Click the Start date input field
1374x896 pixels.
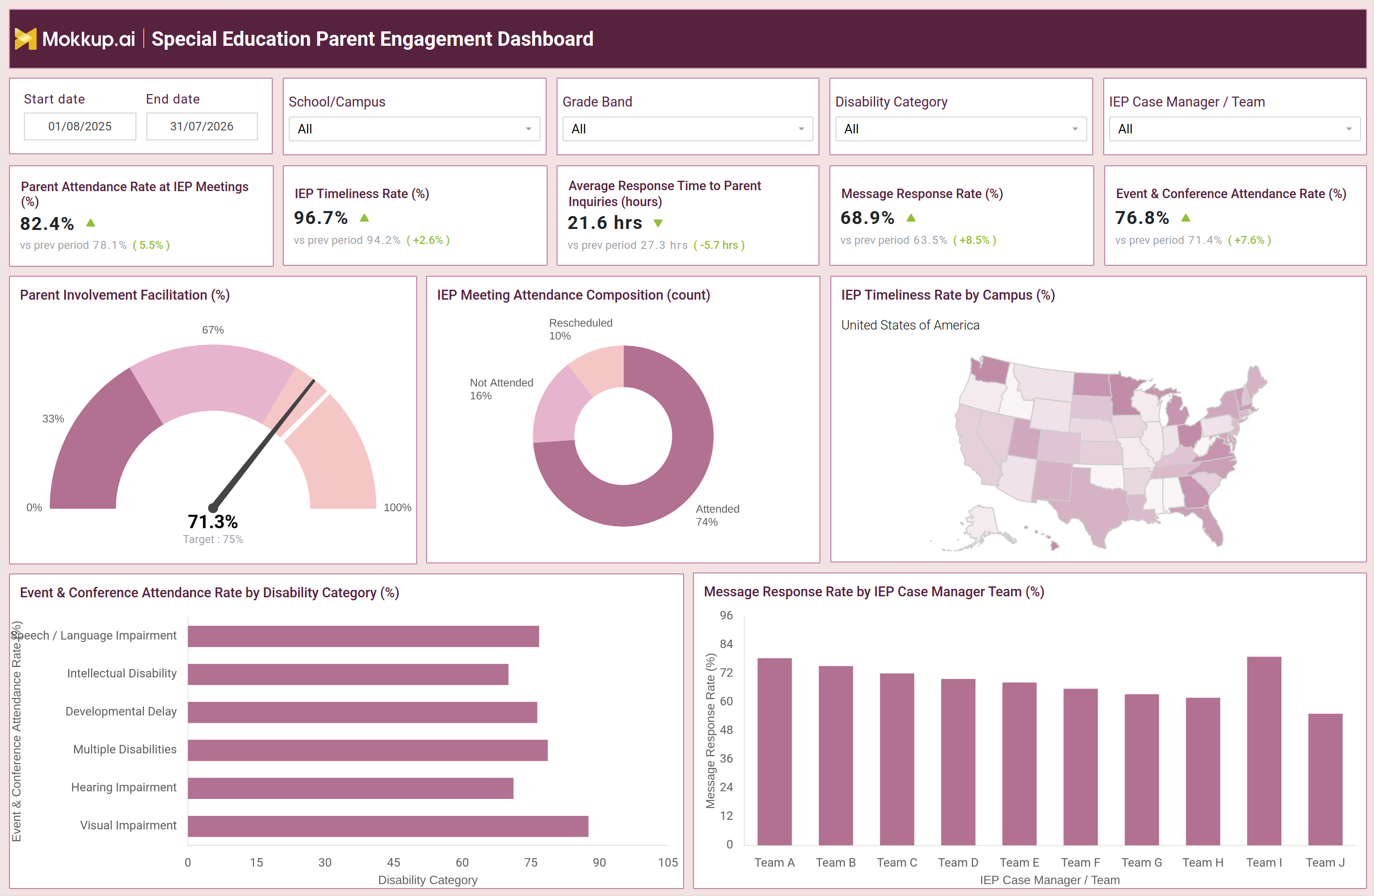pyautogui.click(x=80, y=126)
